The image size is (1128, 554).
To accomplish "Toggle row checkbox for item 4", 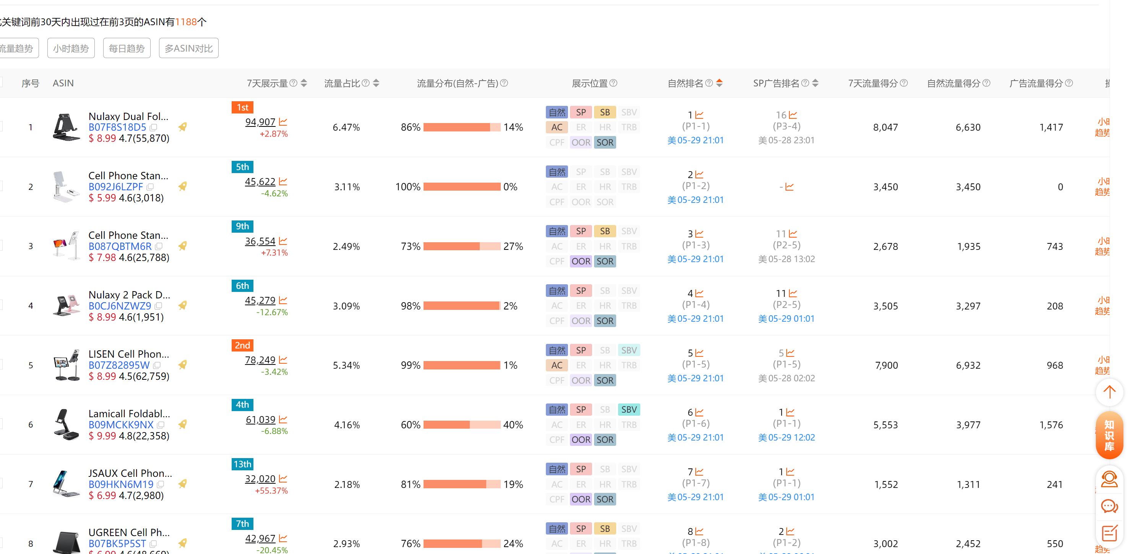I will pyautogui.click(x=0, y=305).
